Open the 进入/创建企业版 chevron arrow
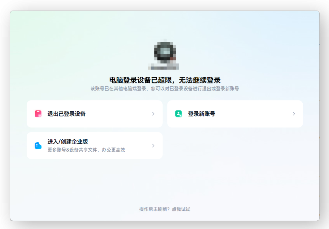This screenshot has width=329, height=229. (153, 146)
